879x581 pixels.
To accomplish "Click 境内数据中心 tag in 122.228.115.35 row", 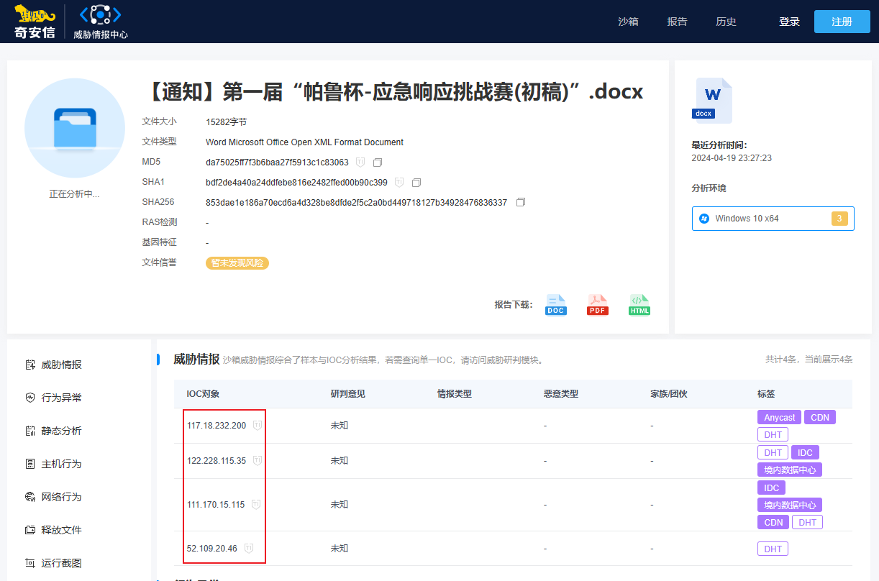I will 790,470.
